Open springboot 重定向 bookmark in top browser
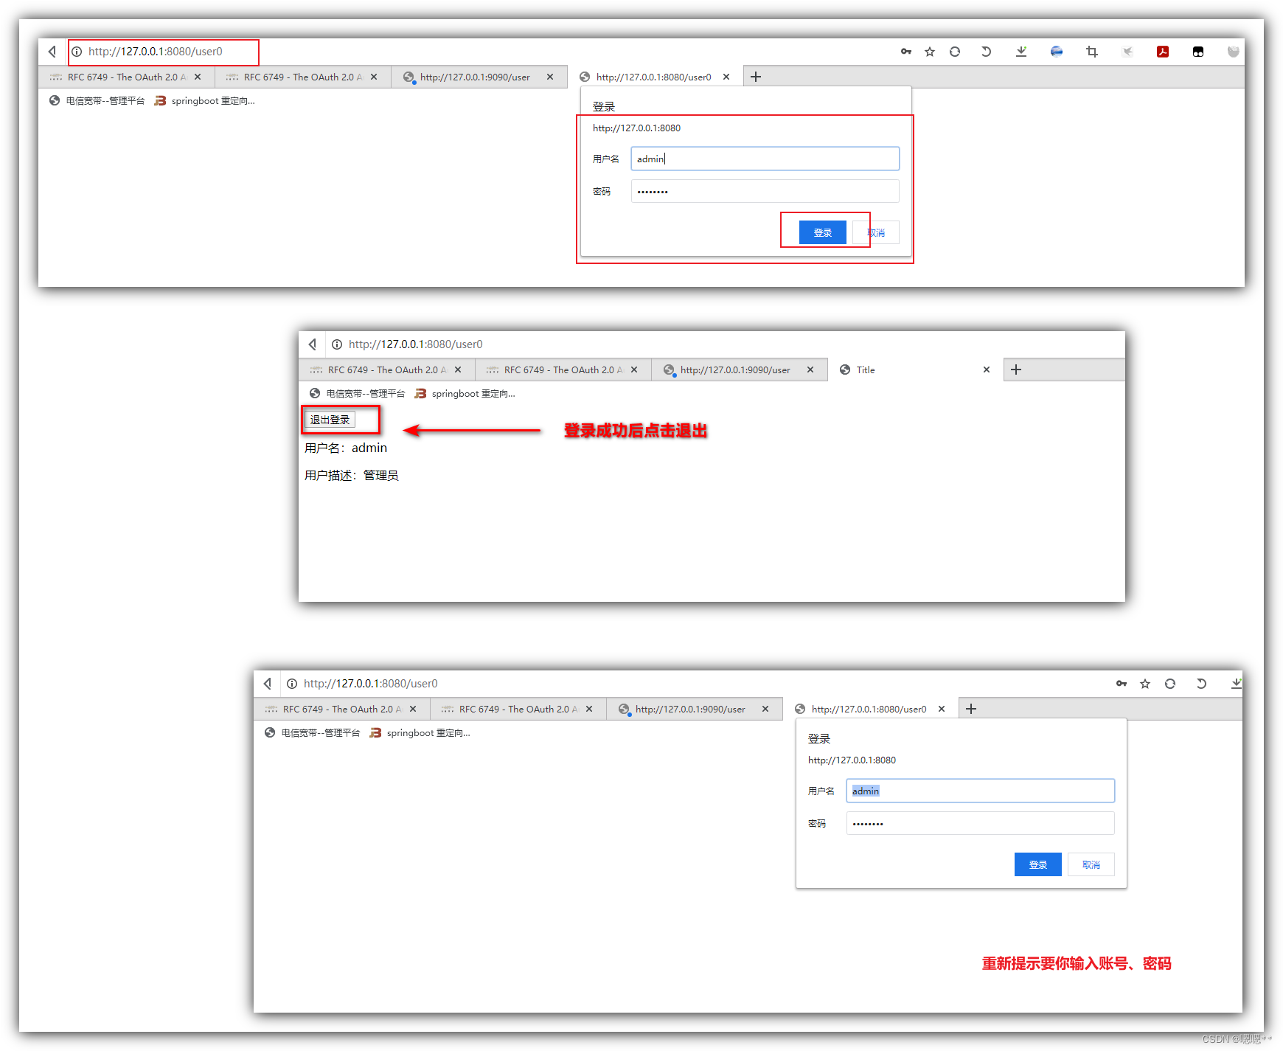The image size is (1283, 1051). 204,101
